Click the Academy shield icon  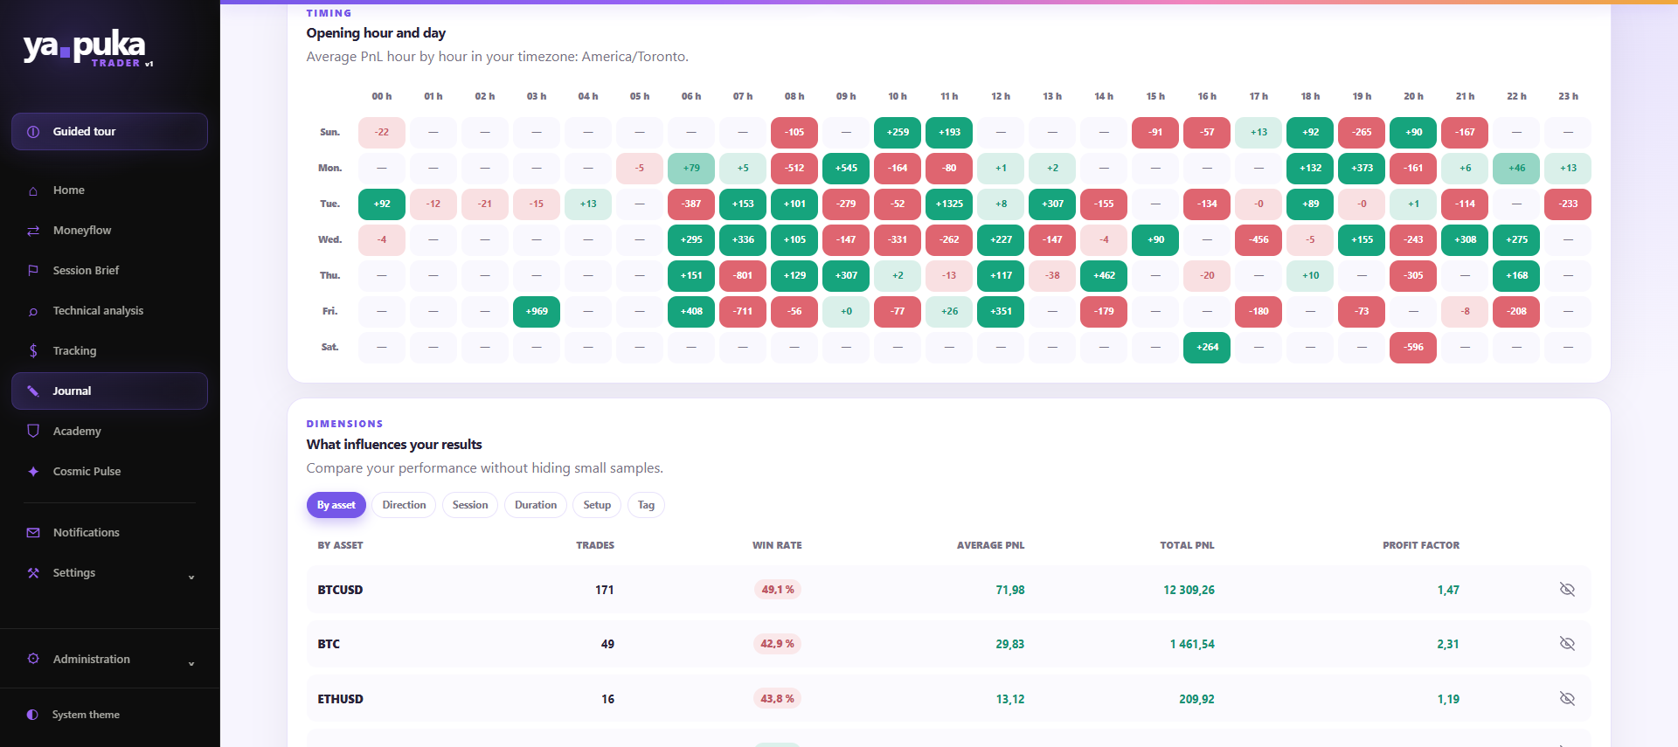(33, 432)
